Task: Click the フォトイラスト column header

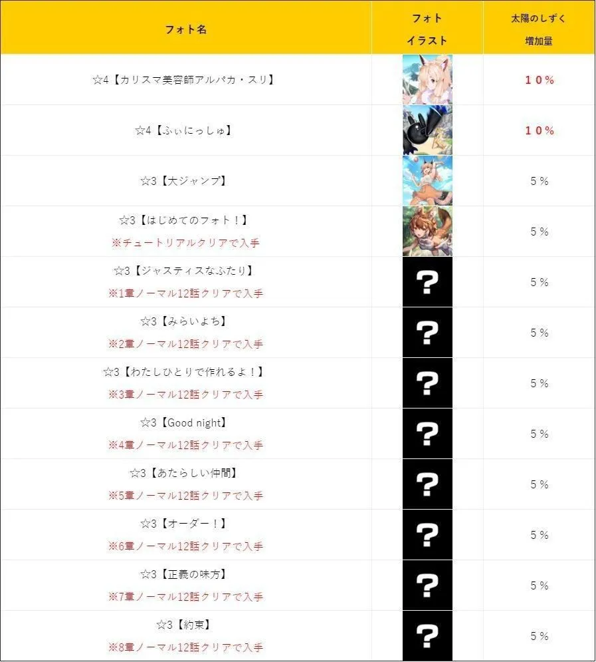Action: coord(427,30)
